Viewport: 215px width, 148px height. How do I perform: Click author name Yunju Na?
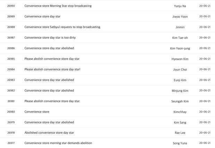pyautogui.click(x=180, y=6)
